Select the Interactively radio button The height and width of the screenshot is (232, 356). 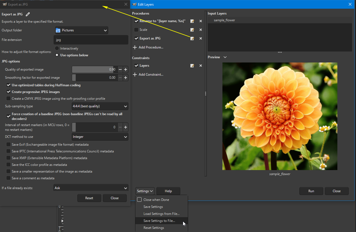(x=57, y=48)
